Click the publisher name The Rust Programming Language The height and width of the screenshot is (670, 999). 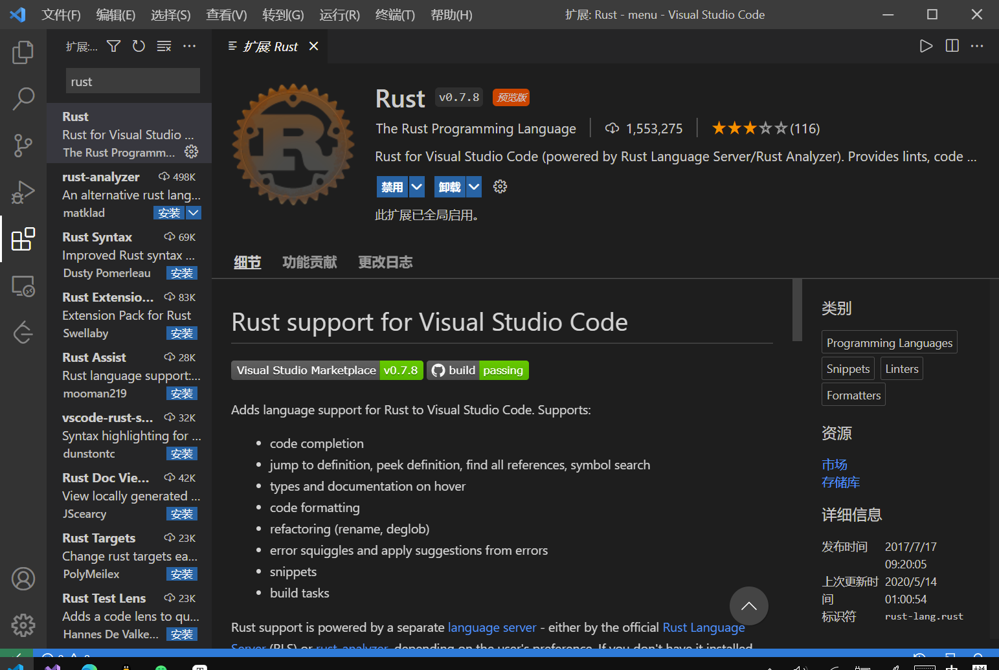click(x=476, y=129)
